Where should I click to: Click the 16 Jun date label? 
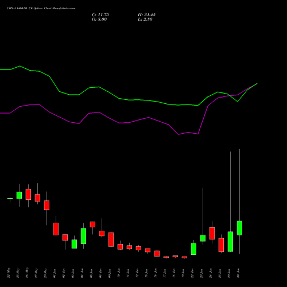[x=156, y=273]
